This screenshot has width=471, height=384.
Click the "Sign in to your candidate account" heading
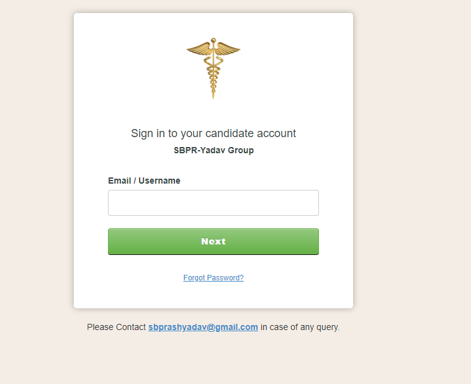(x=213, y=133)
